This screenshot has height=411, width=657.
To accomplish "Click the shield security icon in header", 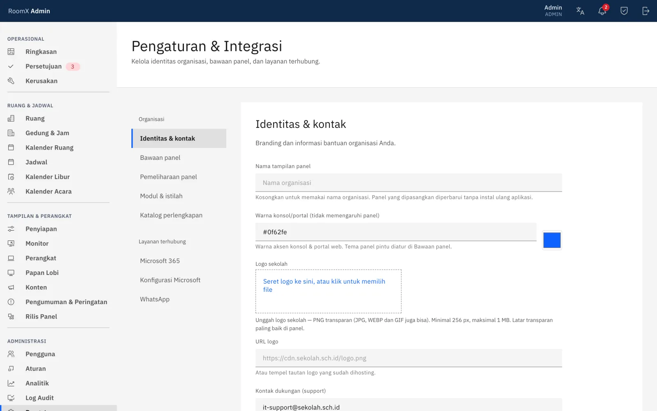I will point(624,11).
